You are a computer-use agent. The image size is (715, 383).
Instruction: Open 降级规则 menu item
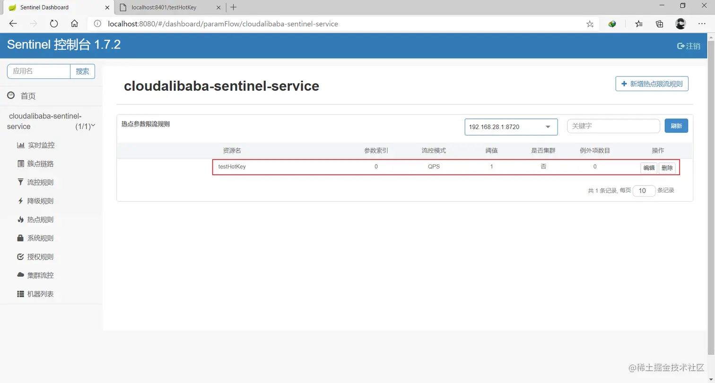point(35,201)
